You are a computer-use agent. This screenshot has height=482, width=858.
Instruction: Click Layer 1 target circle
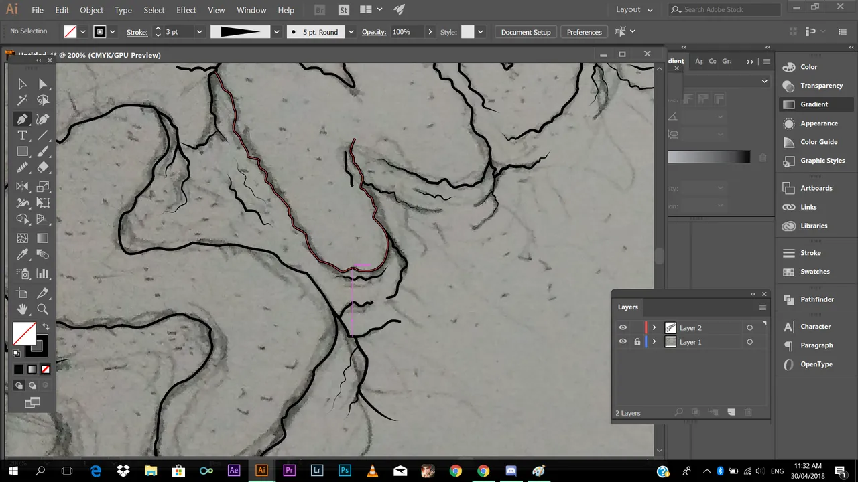tap(749, 342)
